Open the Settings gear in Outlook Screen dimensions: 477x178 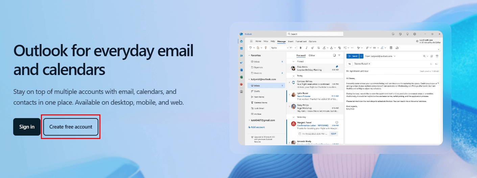[x=414, y=34]
